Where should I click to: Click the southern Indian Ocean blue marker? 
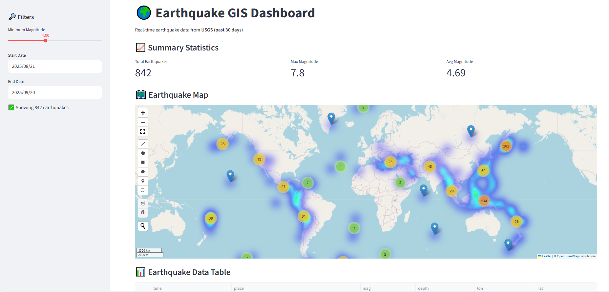pos(434,228)
